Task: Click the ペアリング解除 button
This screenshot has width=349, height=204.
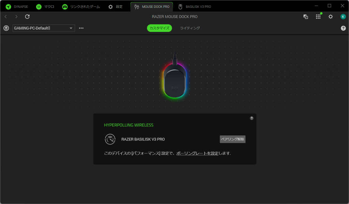Action: pos(232,139)
